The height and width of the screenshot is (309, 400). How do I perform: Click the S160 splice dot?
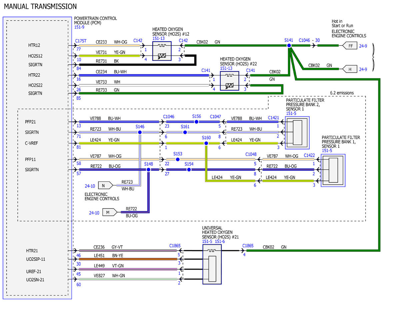[206, 143]
